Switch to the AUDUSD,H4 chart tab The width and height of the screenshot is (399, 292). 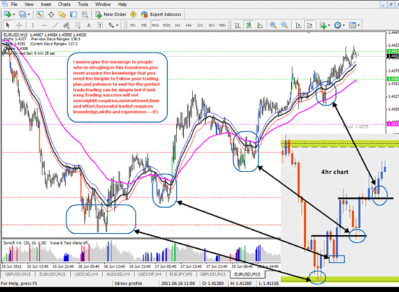click(x=118, y=274)
